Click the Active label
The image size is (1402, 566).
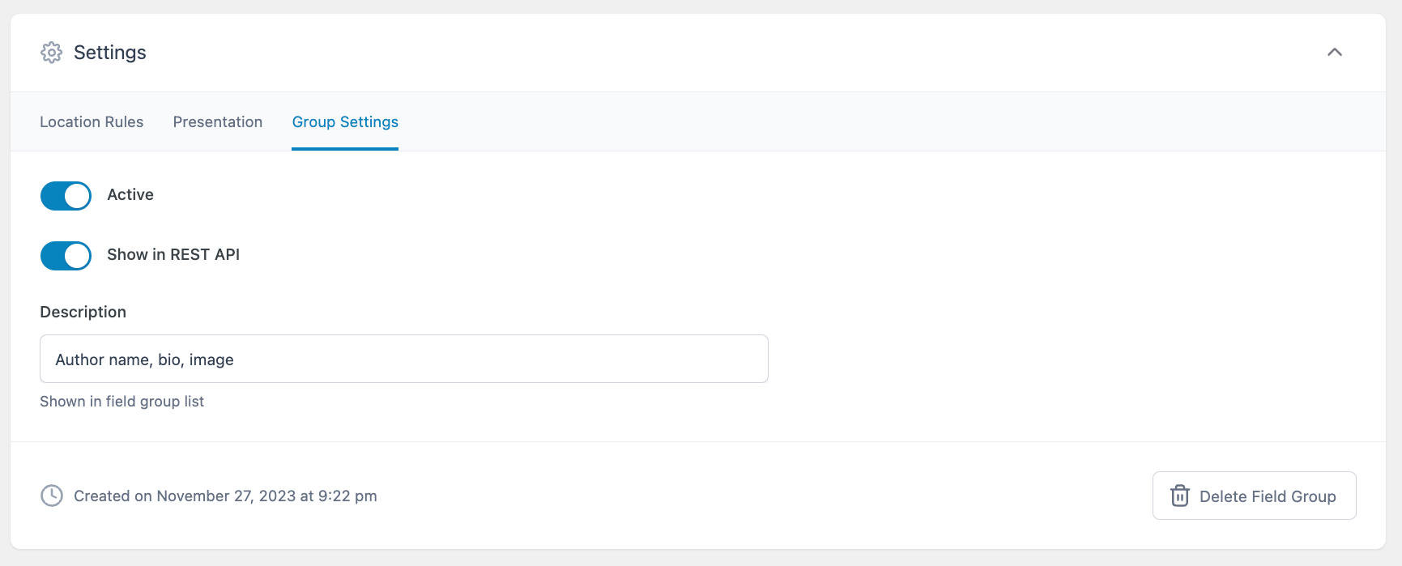tap(130, 194)
